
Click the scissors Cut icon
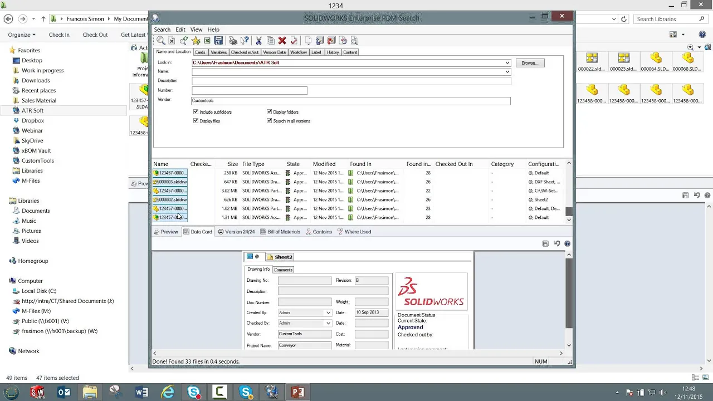point(258,41)
